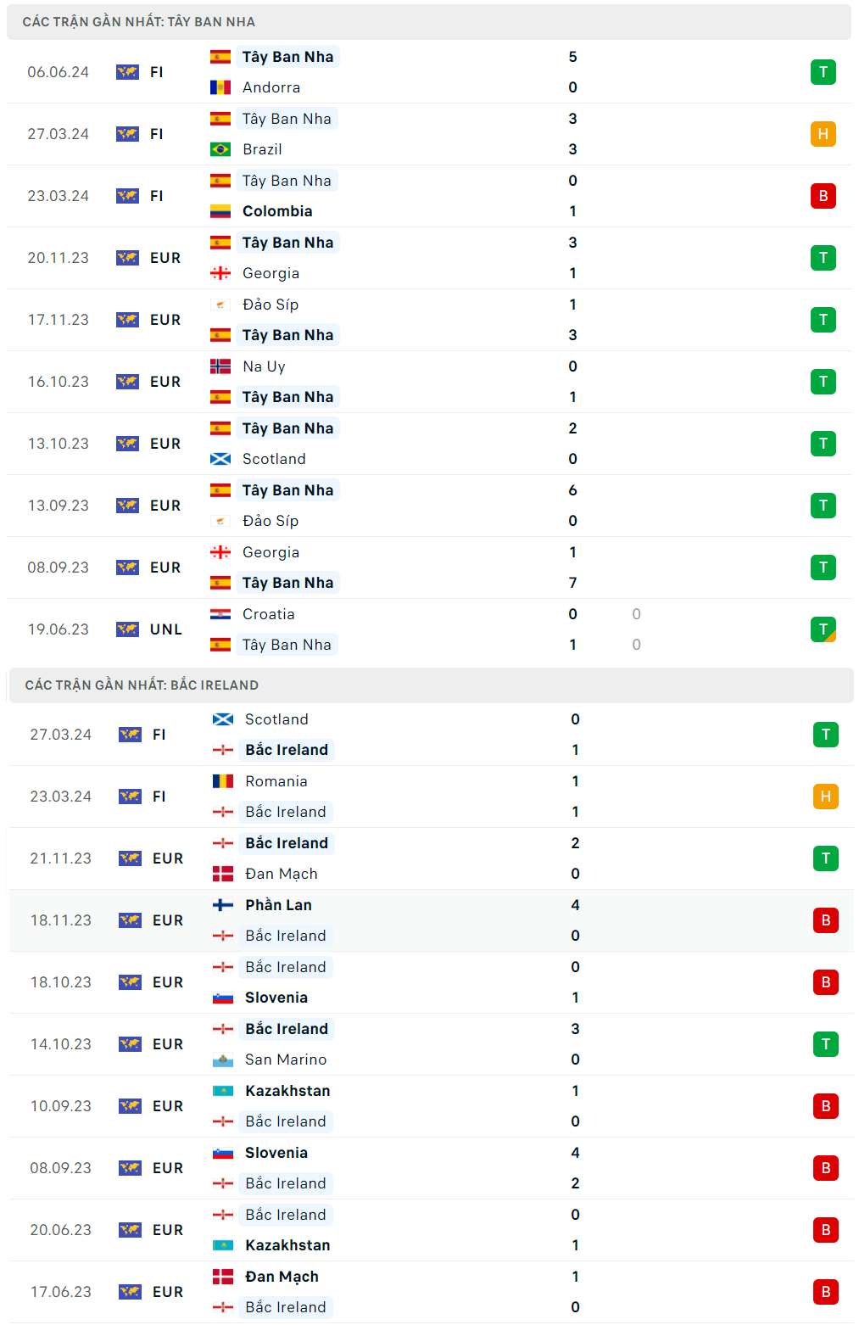Click the San Marino flag icon
This screenshot has height=1325, width=859.
point(223,1059)
